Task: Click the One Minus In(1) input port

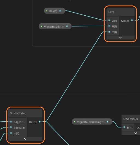Action: coord(124,127)
